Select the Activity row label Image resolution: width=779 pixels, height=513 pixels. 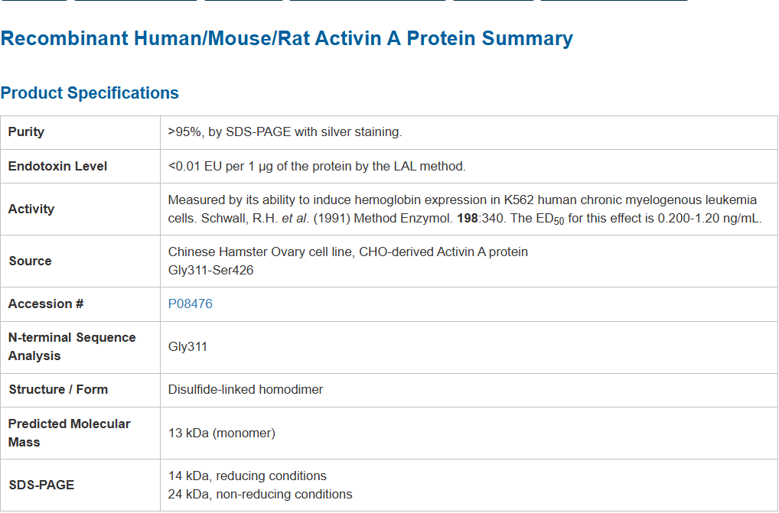click(x=31, y=209)
